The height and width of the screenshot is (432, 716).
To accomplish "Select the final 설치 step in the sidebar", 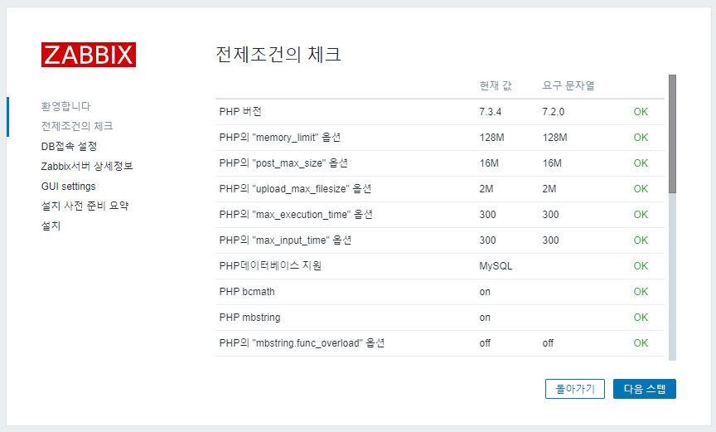I will [51, 226].
